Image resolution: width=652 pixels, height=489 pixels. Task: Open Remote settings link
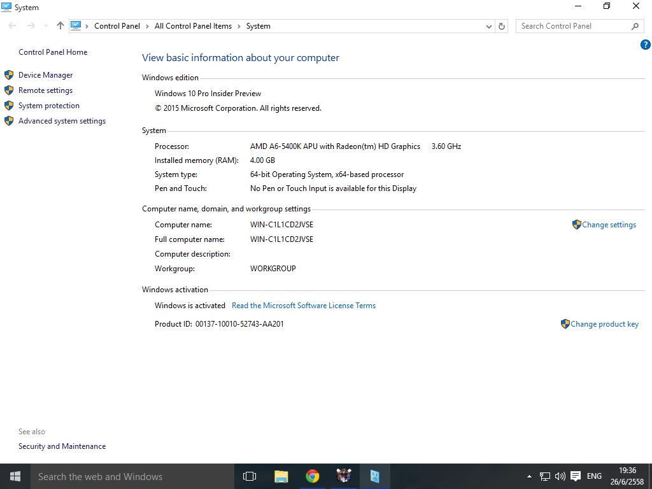coord(45,90)
